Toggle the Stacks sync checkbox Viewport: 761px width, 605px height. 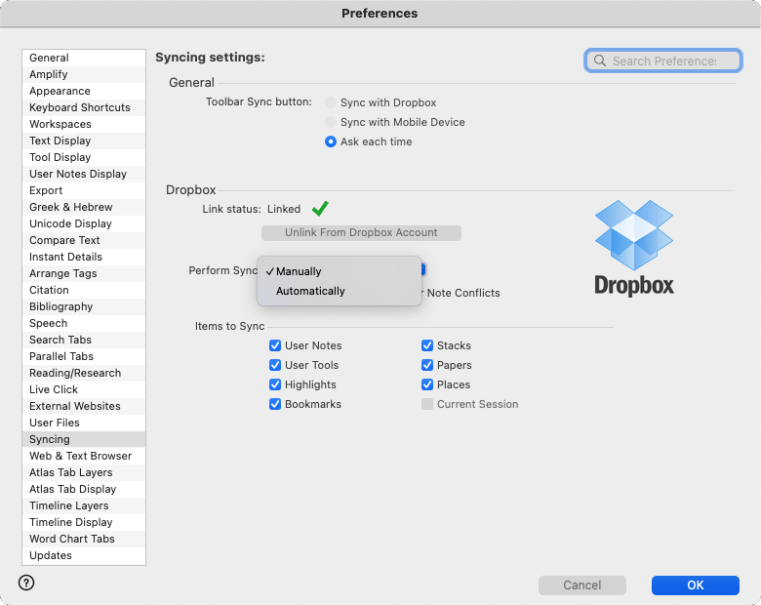point(427,345)
